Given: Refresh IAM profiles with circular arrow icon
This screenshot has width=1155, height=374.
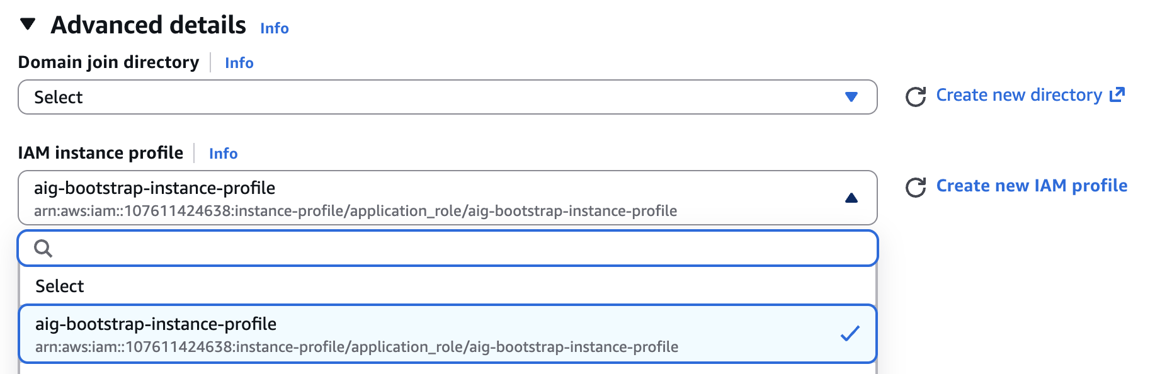Looking at the screenshot, I should click(916, 188).
